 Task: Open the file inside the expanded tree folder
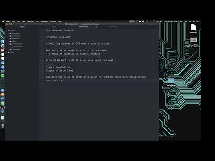[x=18, y=47]
